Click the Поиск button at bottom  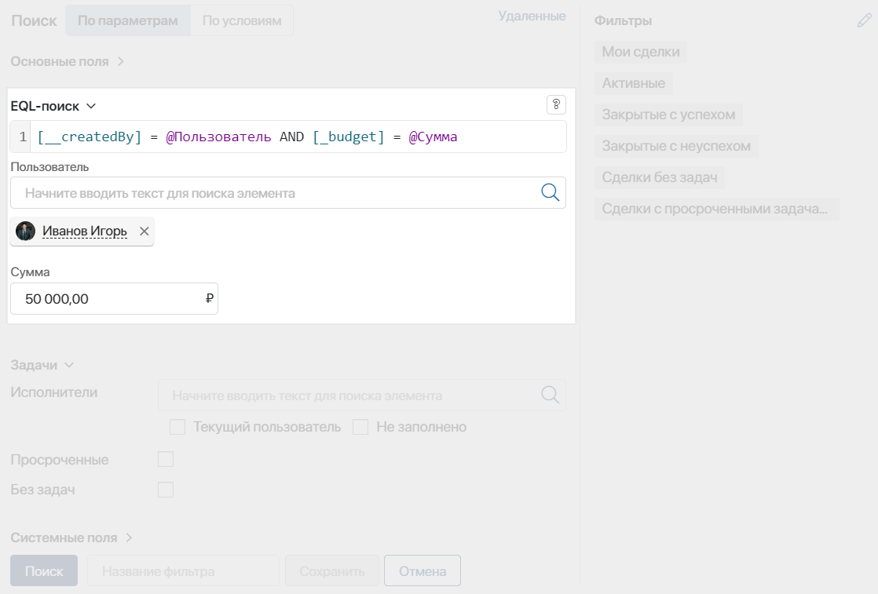(44, 570)
